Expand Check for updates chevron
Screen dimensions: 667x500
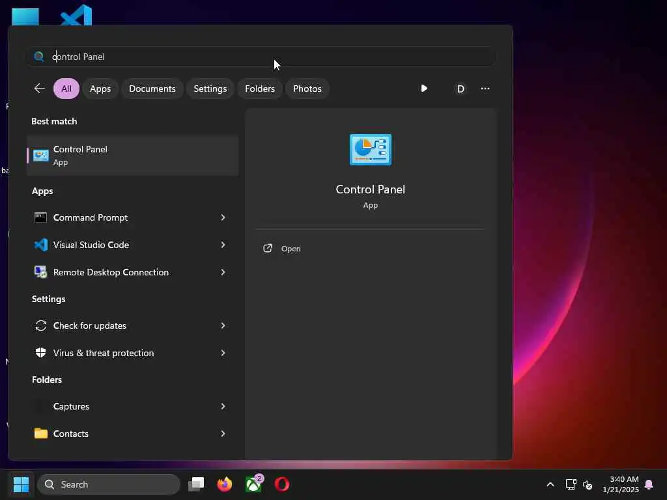click(x=223, y=326)
